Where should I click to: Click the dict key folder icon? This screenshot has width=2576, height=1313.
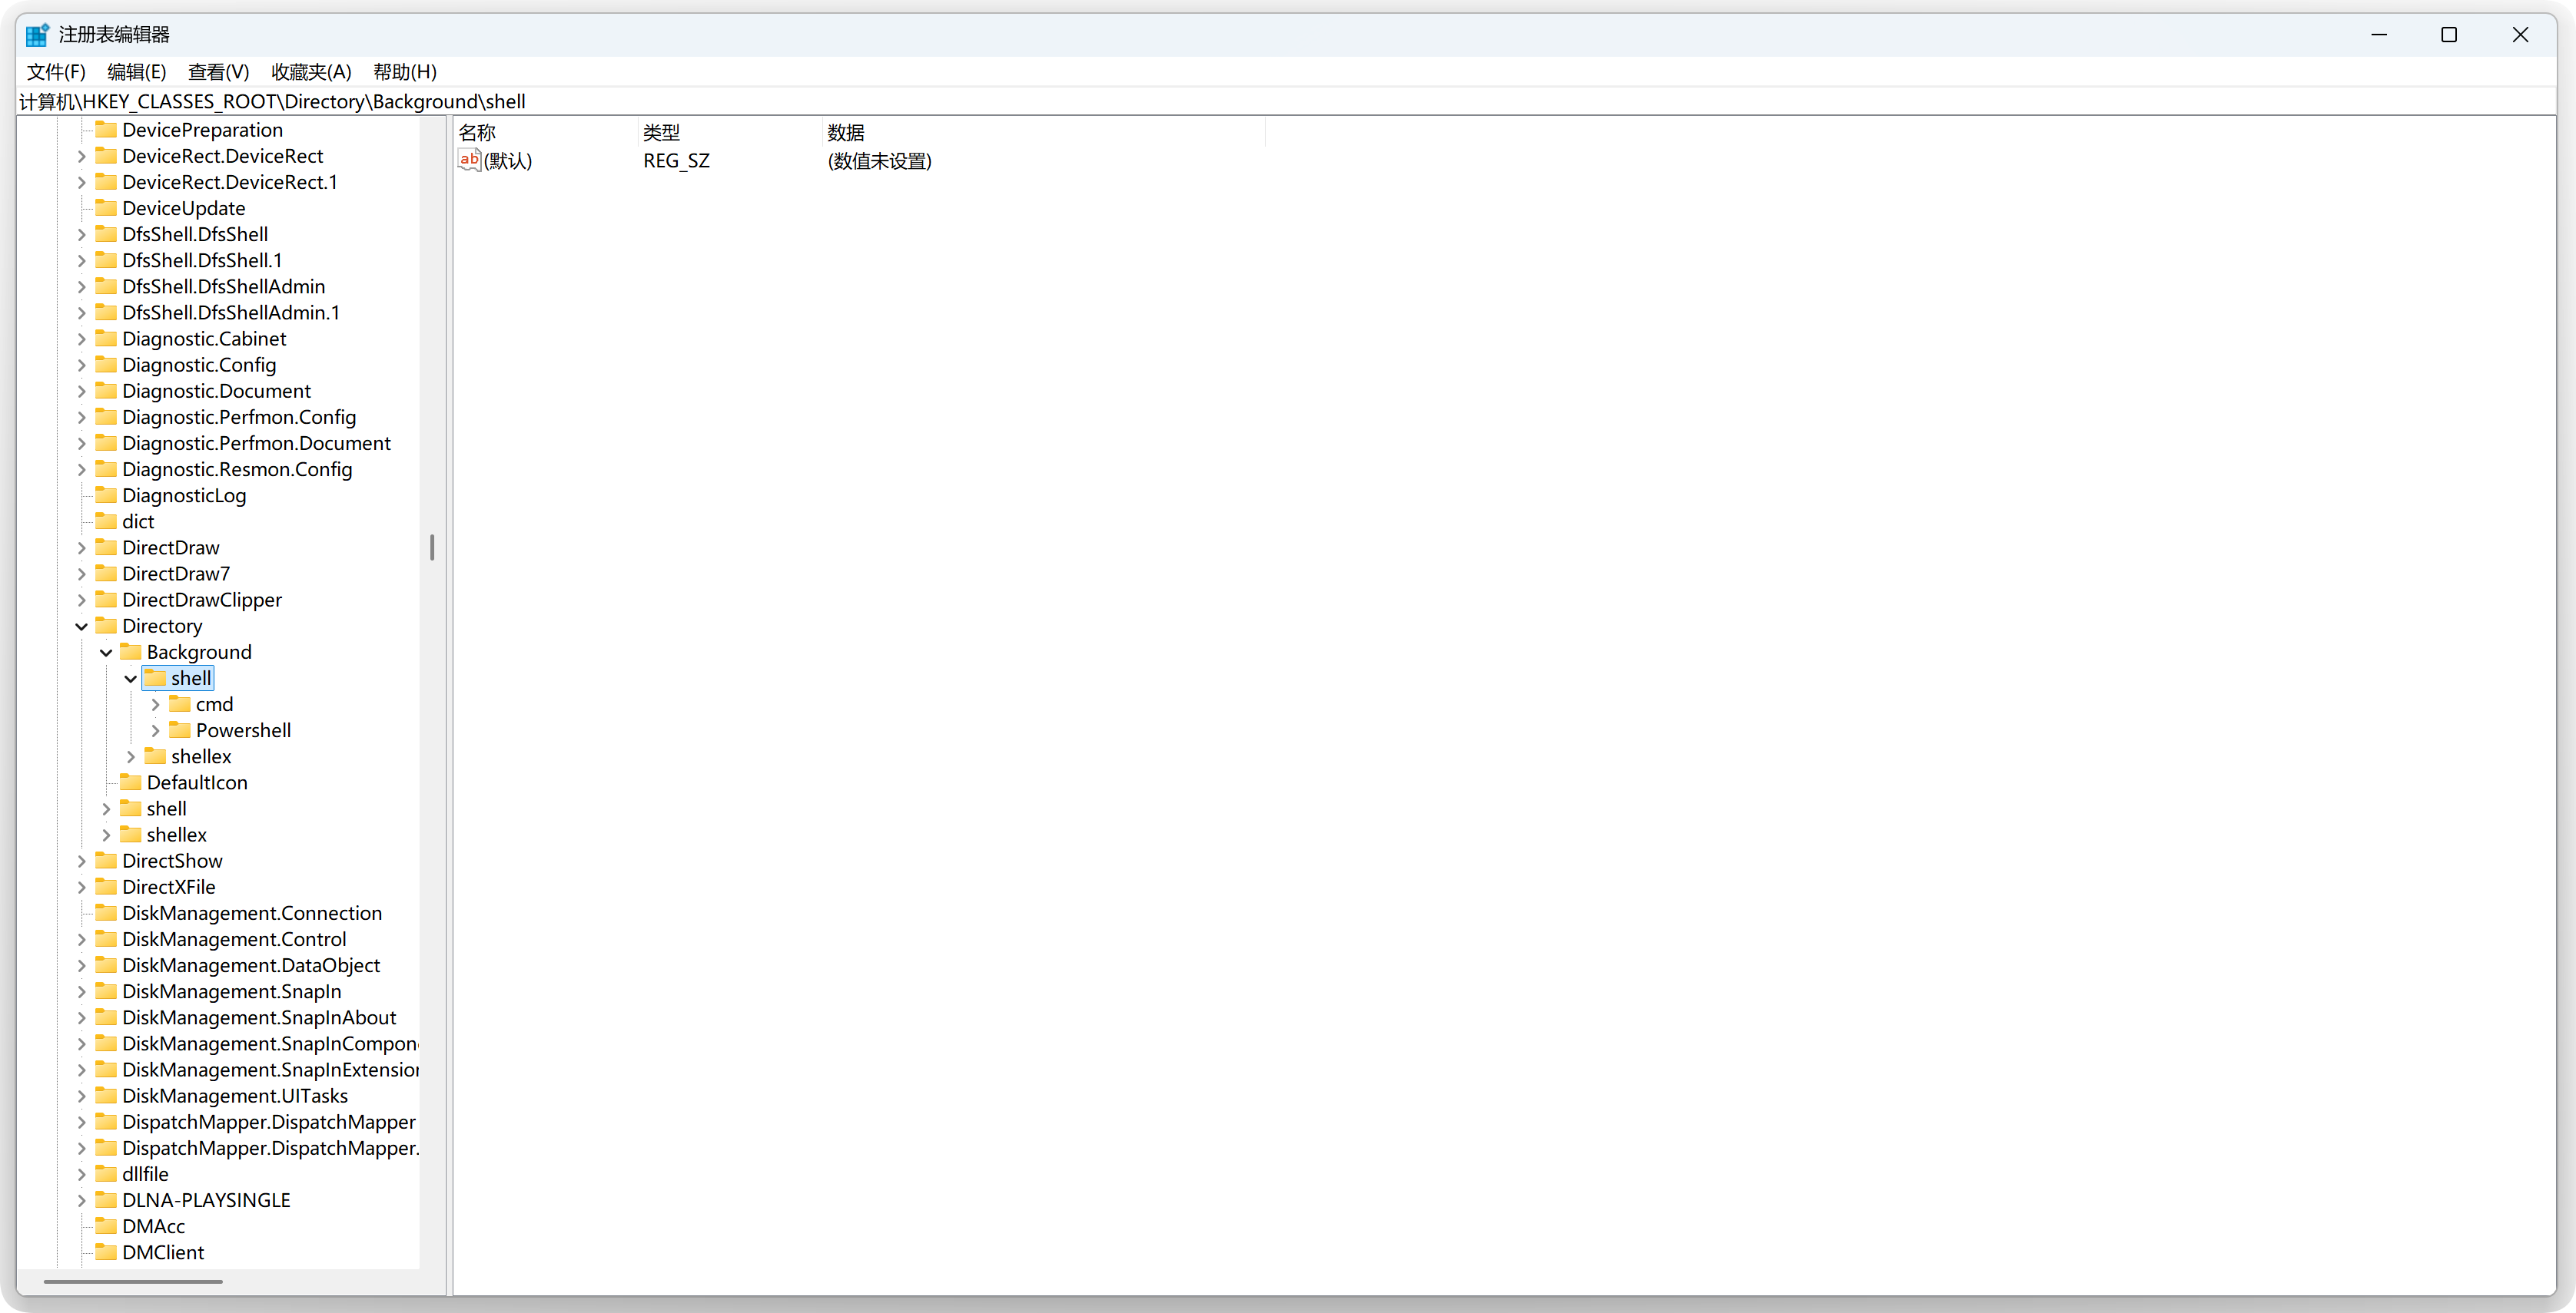[106, 521]
